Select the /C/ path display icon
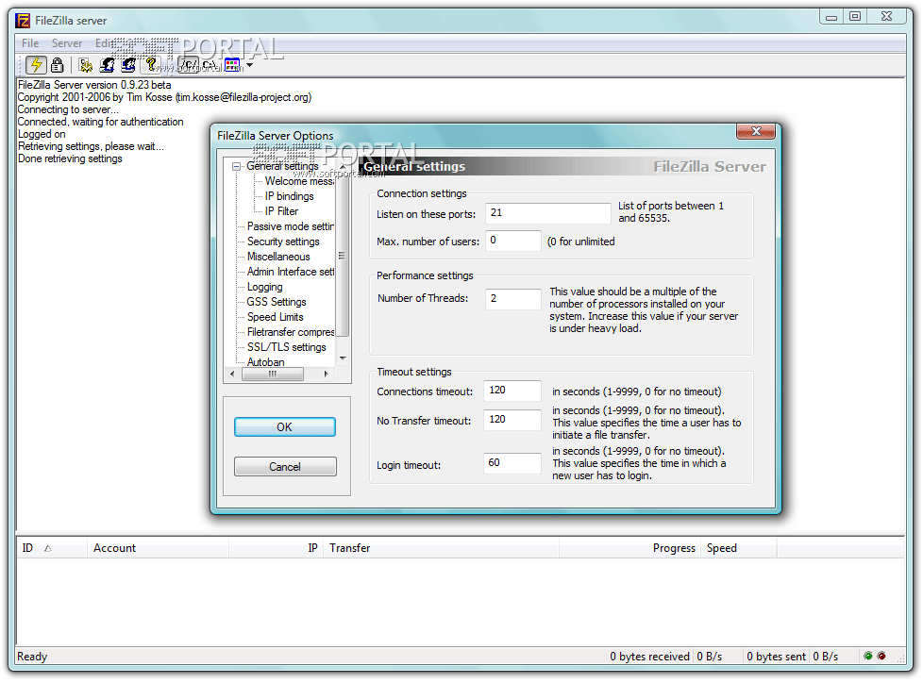The image size is (923, 683). tap(189, 65)
